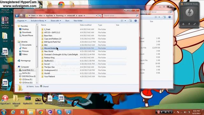The width and height of the screenshot is (204, 115).
Task: Click the HyperCam 3 desktop icon
Action: 5,100
